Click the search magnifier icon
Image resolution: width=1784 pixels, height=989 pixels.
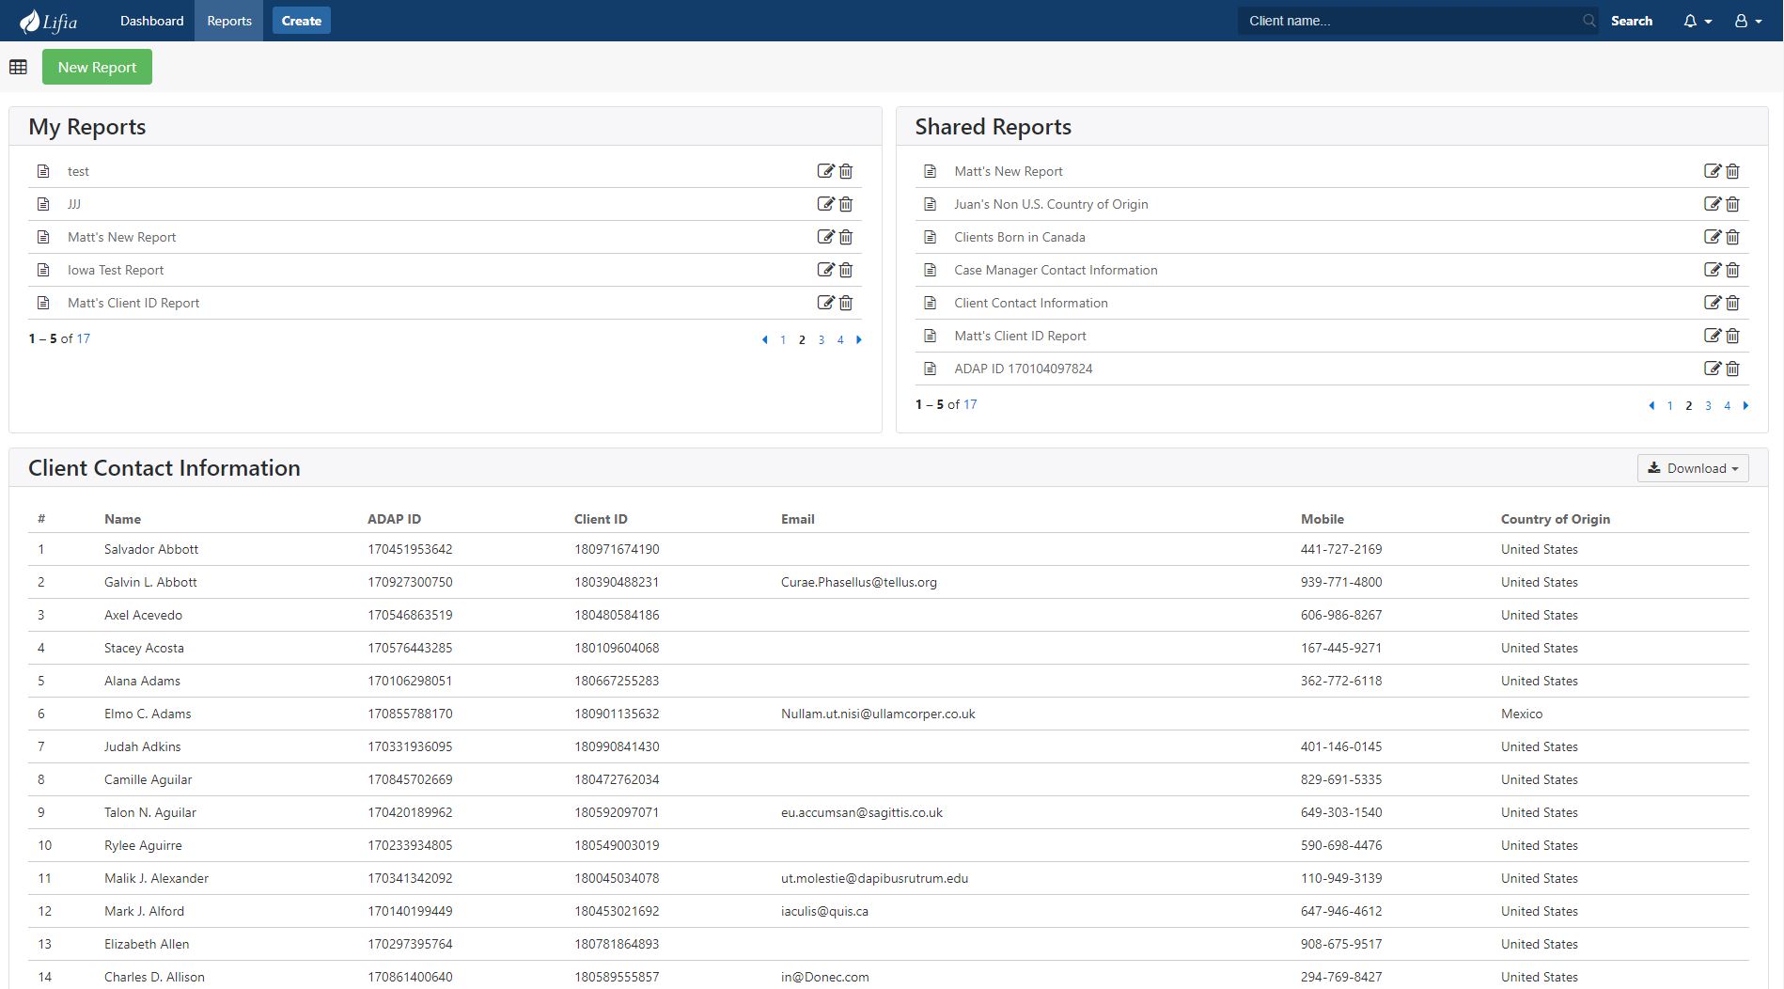(x=1588, y=21)
